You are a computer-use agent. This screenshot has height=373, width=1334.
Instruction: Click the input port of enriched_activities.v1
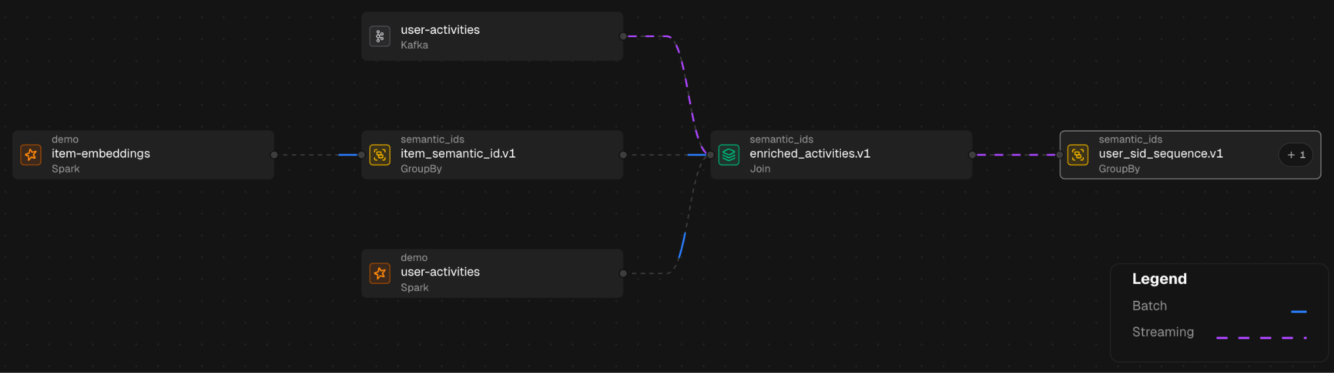pyautogui.click(x=711, y=155)
